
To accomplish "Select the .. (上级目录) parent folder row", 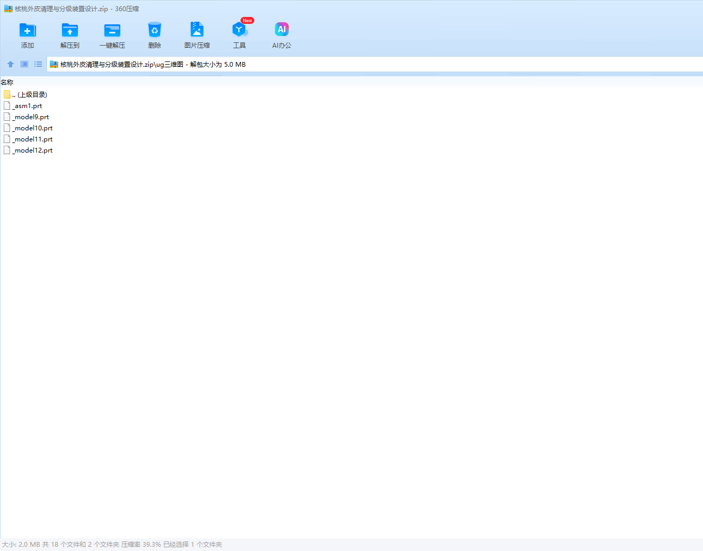I will (25, 94).
